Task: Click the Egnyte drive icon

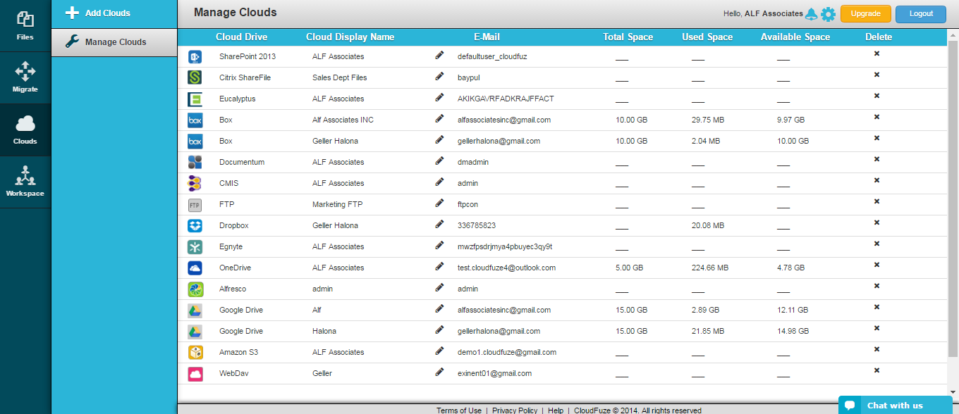Action: coord(195,247)
